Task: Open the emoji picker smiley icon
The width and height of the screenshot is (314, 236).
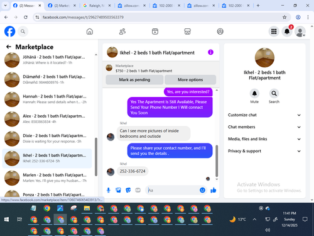Action: (x=202, y=190)
